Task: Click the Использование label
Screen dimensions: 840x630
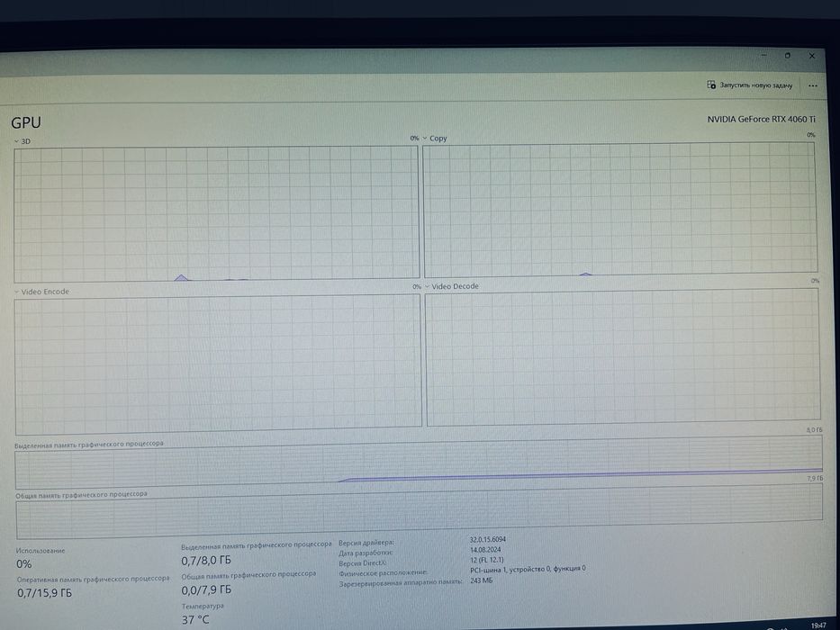Action: 41,551
